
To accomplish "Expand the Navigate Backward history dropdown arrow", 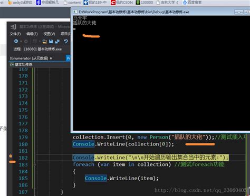I will coord(21,42).
